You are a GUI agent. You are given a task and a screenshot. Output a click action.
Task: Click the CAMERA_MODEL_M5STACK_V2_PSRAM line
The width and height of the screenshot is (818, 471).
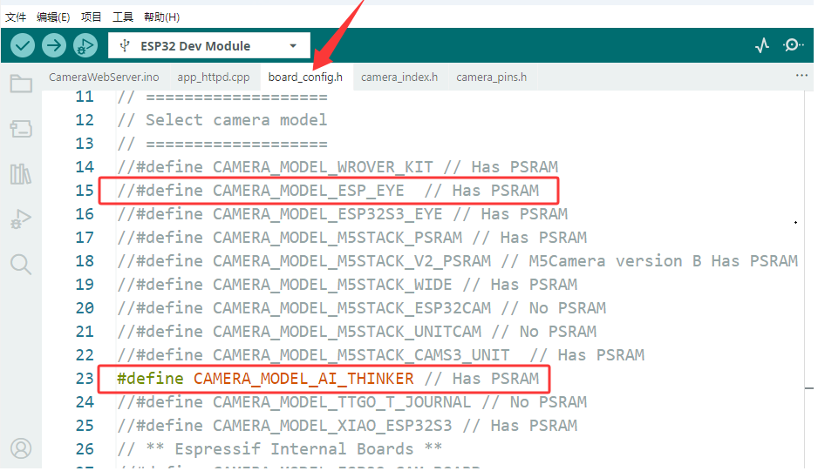458,260
